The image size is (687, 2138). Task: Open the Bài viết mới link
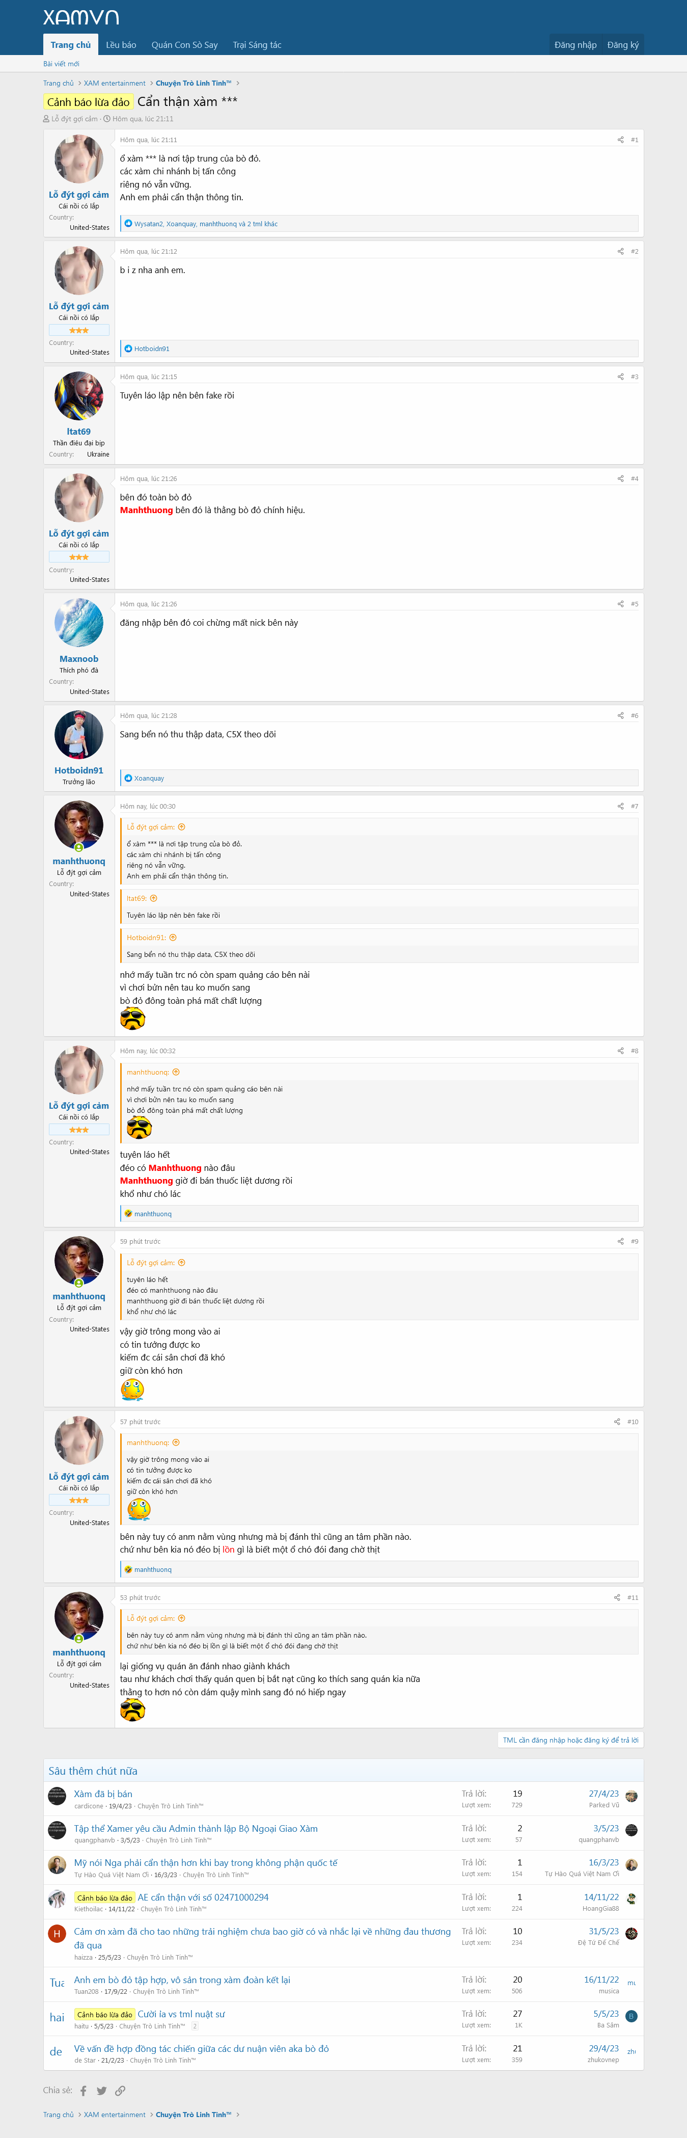click(x=62, y=64)
